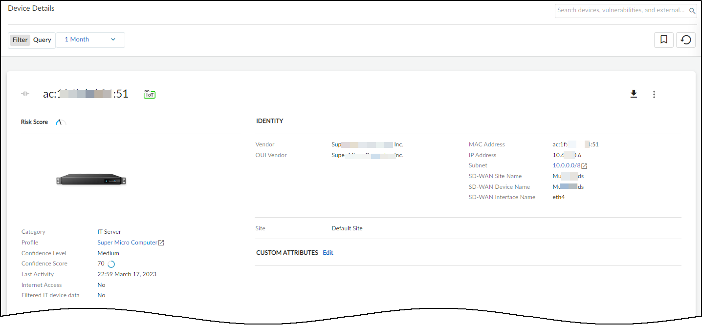Screen dimensions: 702x325
Task: Click the dropdown chevron beside 1 Month
Action: [x=113, y=40]
